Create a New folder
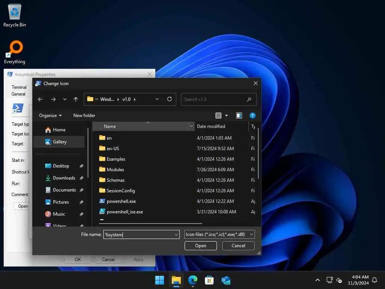The height and width of the screenshot is (289, 385). tap(84, 116)
